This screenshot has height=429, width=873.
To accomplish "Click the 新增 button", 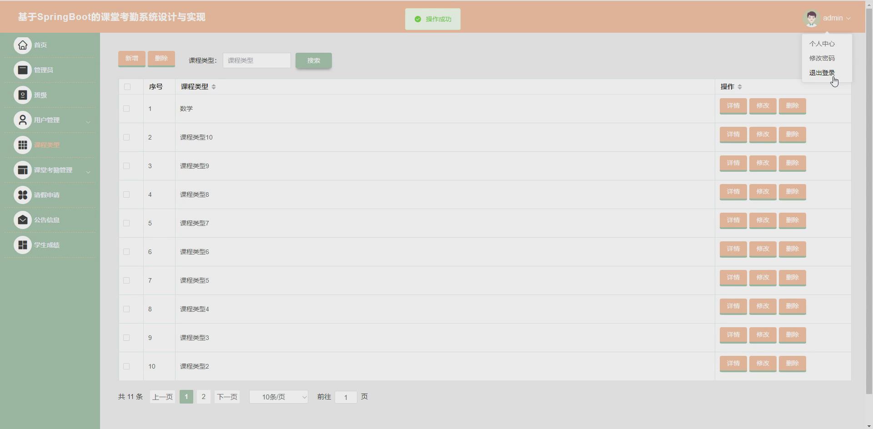I will pyautogui.click(x=132, y=59).
